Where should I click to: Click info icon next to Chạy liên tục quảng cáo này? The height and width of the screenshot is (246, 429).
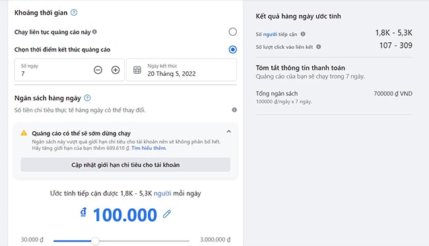click(x=94, y=32)
